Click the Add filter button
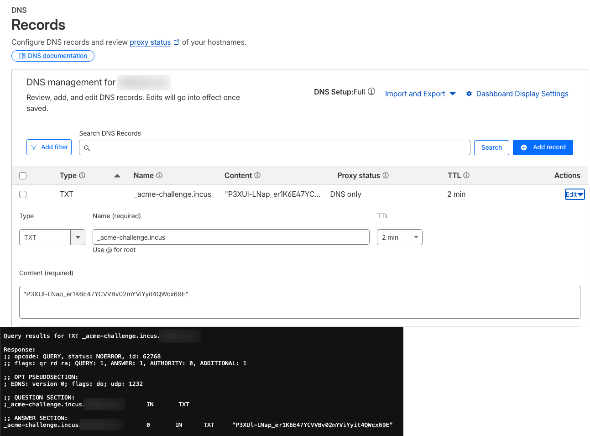 coord(49,147)
